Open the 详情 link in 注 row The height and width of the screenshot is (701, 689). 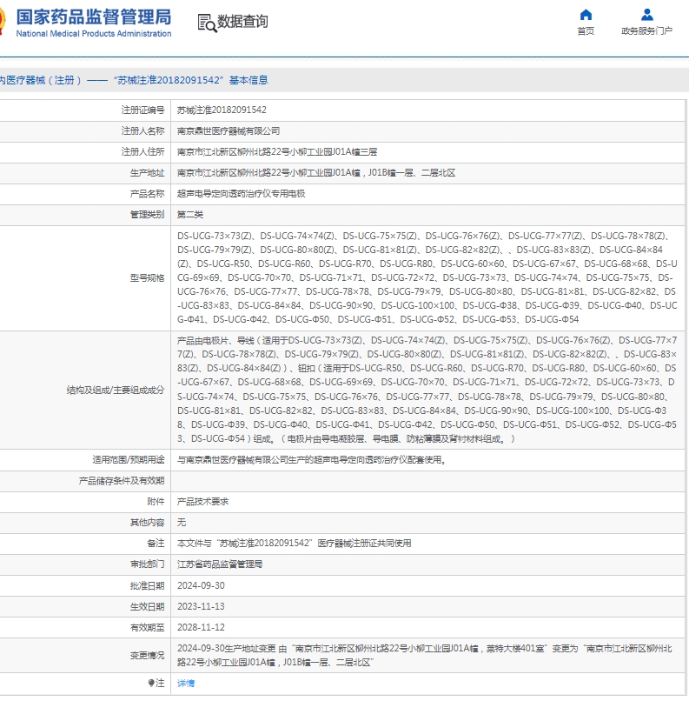[x=186, y=683]
